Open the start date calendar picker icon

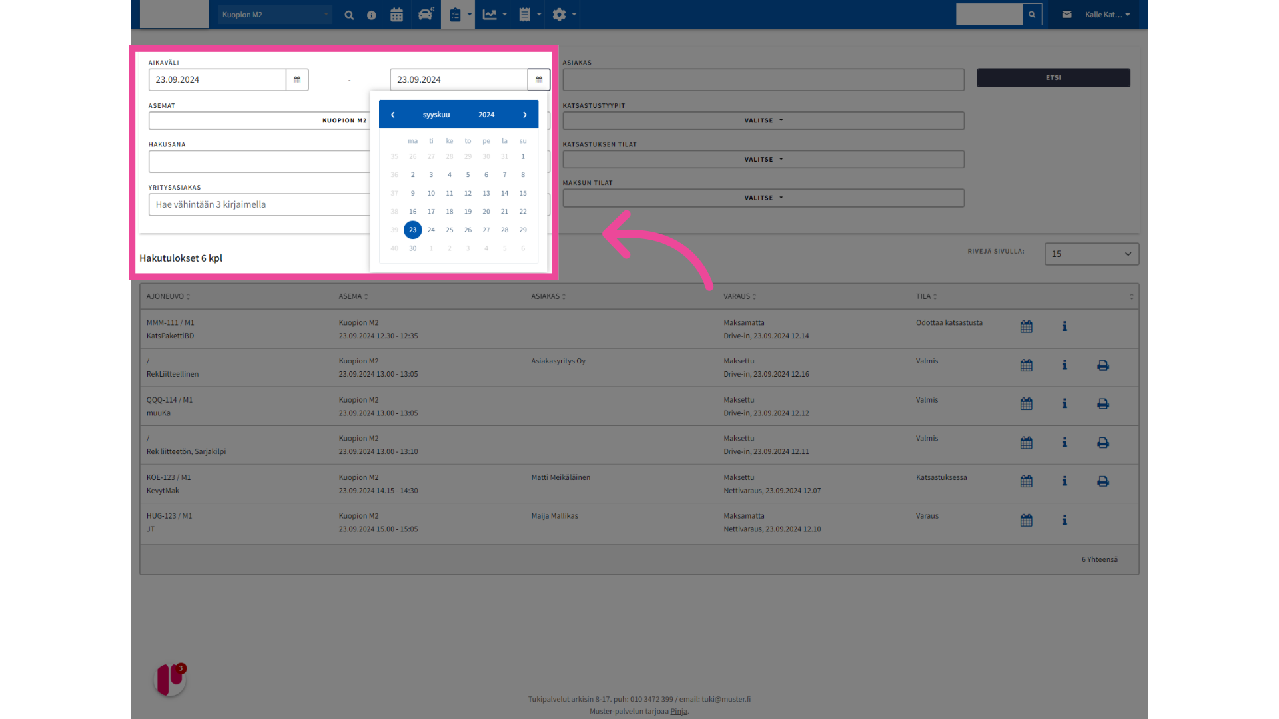click(297, 80)
